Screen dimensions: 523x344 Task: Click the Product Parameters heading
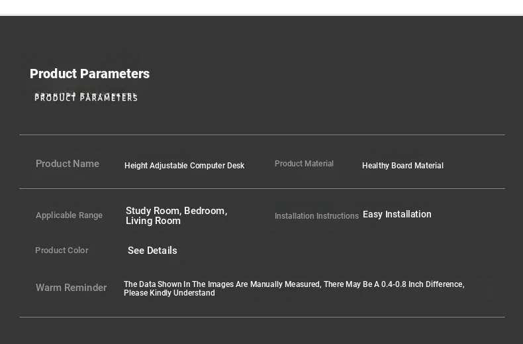pos(89,74)
